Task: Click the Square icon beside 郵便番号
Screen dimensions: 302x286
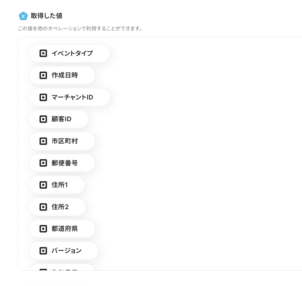Action: click(43, 163)
